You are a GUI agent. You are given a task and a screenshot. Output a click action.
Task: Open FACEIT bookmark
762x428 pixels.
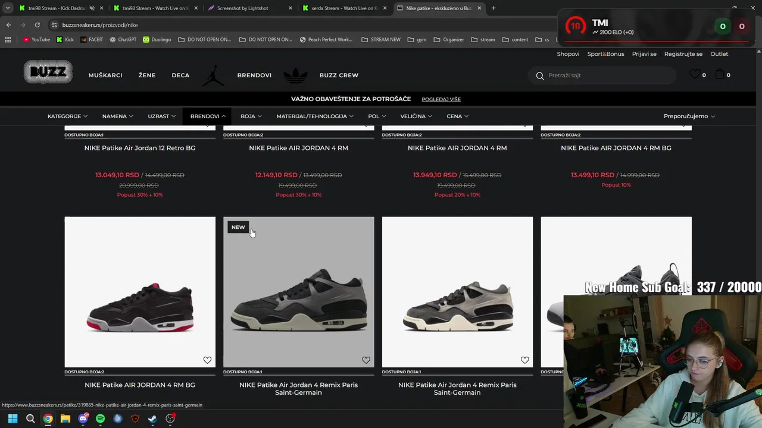pyautogui.click(x=91, y=40)
